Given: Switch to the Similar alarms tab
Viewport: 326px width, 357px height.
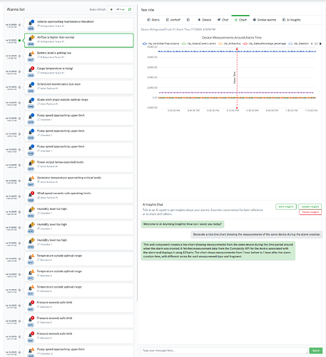Looking at the screenshot, I should [264, 20].
